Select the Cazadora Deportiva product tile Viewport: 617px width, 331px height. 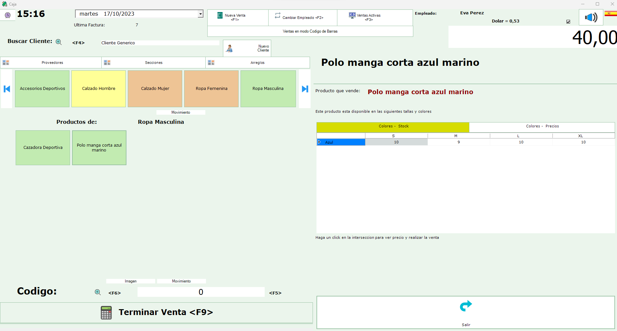[x=43, y=148]
